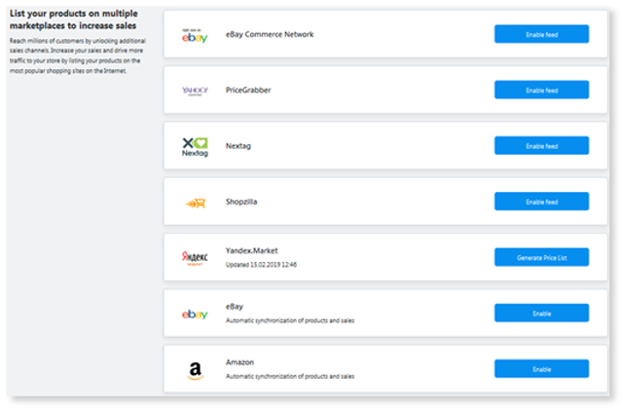Enable the Shopzilla feed

pos(541,202)
